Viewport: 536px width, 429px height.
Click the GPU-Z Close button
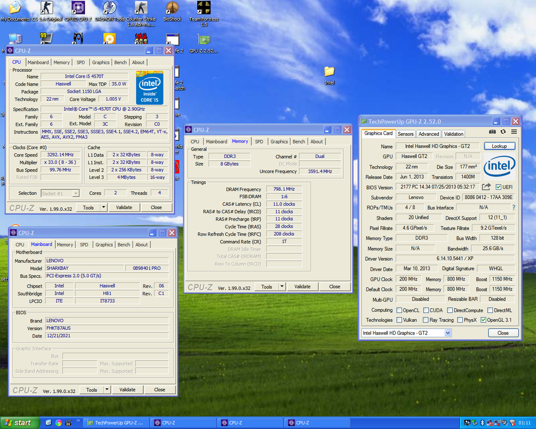click(503, 333)
